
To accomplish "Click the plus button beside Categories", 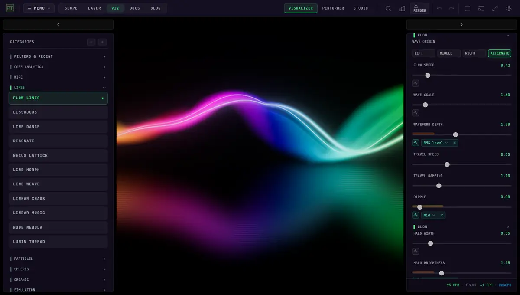I will 102,42.
